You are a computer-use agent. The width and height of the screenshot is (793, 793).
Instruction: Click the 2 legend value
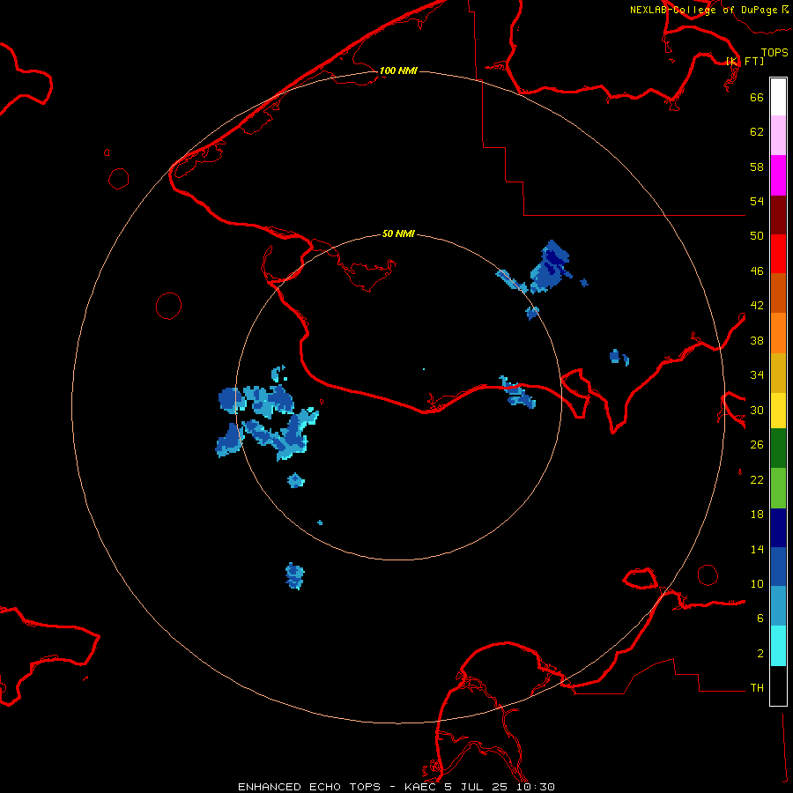pyautogui.click(x=760, y=654)
